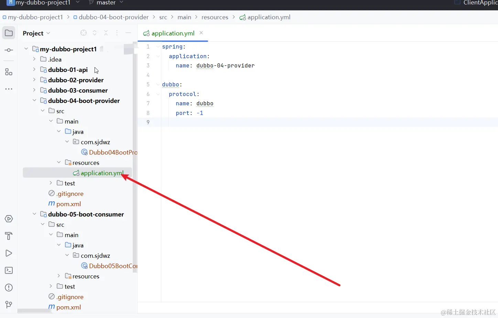The width and height of the screenshot is (498, 318).
Task: Open master branch dropdown
Action: click(106, 3)
